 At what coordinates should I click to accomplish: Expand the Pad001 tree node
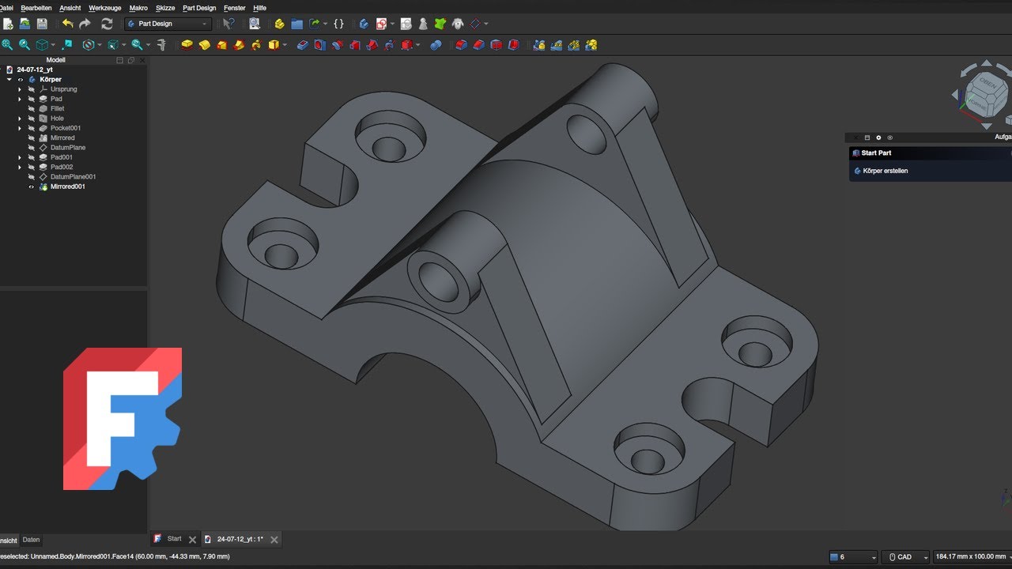pyautogui.click(x=20, y=157)
